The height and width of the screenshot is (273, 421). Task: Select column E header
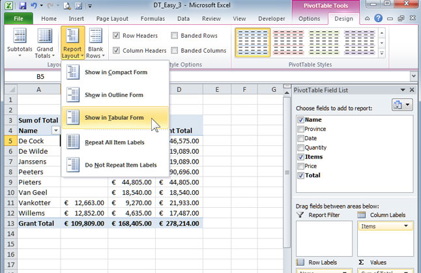click(x=217, y=89)
